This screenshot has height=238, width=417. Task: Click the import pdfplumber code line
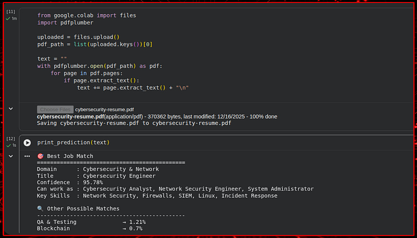[65, 23]
